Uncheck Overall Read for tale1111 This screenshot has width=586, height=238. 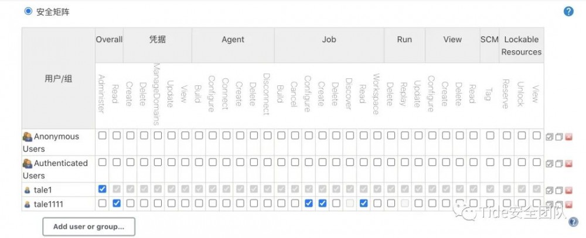pos(117,203)
